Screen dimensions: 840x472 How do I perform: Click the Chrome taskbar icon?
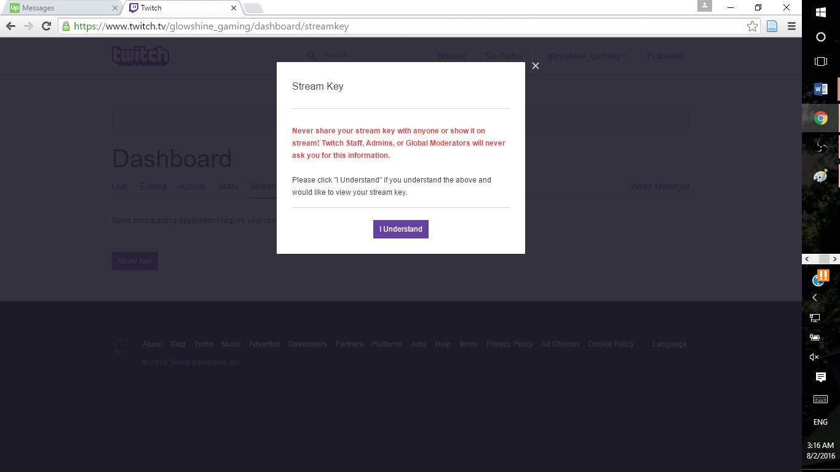(x=821, y=118)
